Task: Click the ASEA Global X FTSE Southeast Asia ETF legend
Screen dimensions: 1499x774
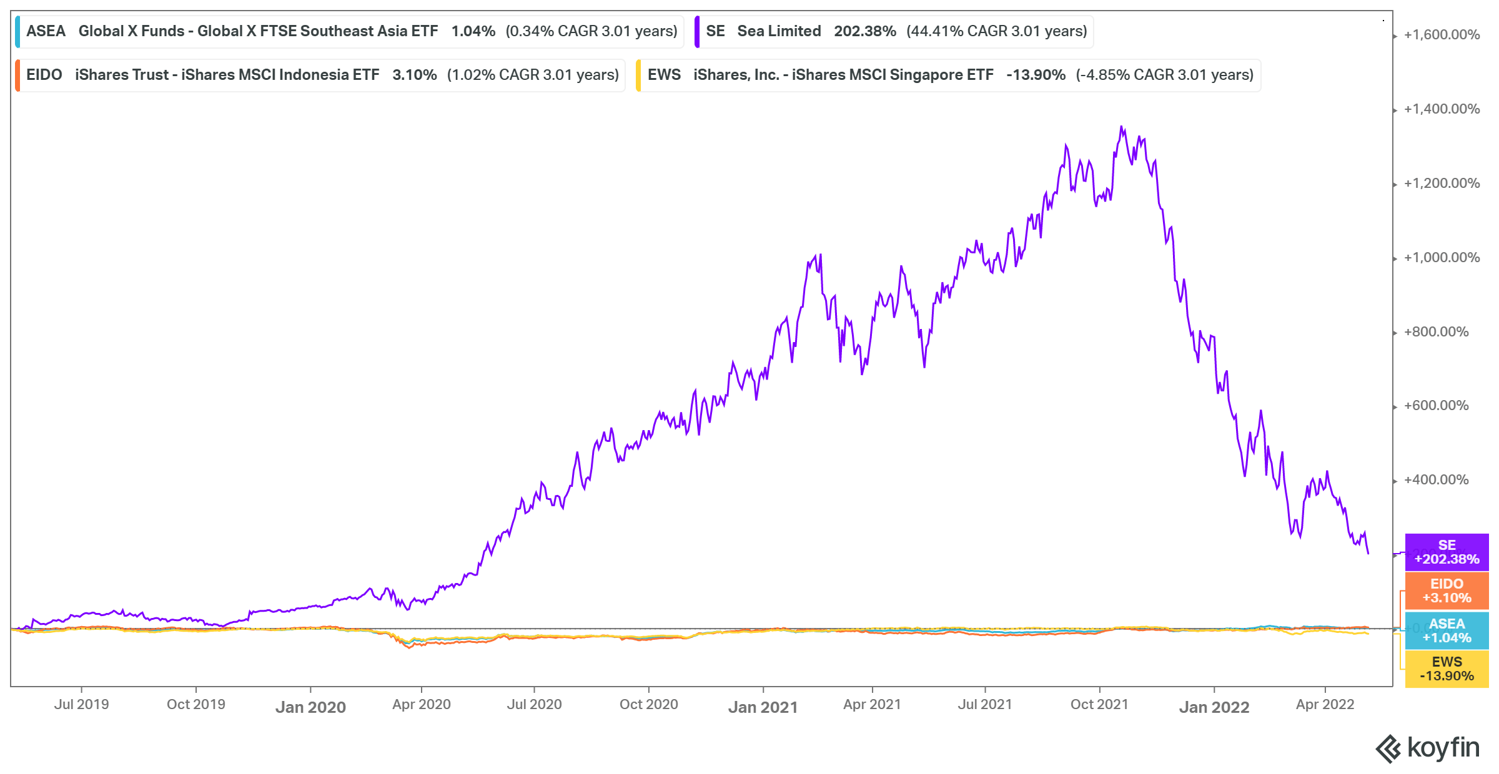Action: pos(350,31)
